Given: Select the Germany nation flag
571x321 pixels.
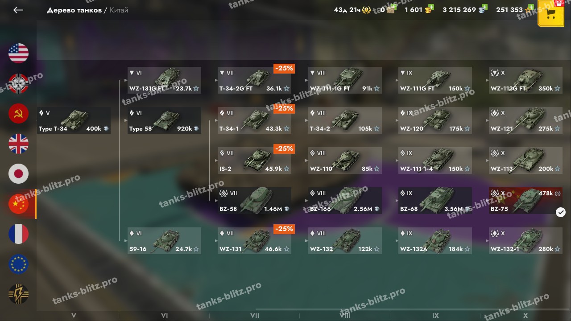Looking at the screenshot, I should pyautogui.click(x=18, y=83).
